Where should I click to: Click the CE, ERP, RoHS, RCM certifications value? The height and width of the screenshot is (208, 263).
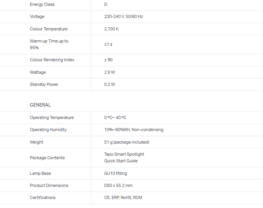tap(123, 198)
